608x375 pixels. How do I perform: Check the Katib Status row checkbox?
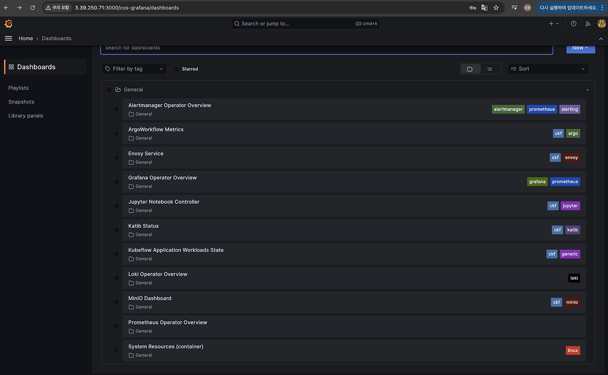(x=116, y=230)
